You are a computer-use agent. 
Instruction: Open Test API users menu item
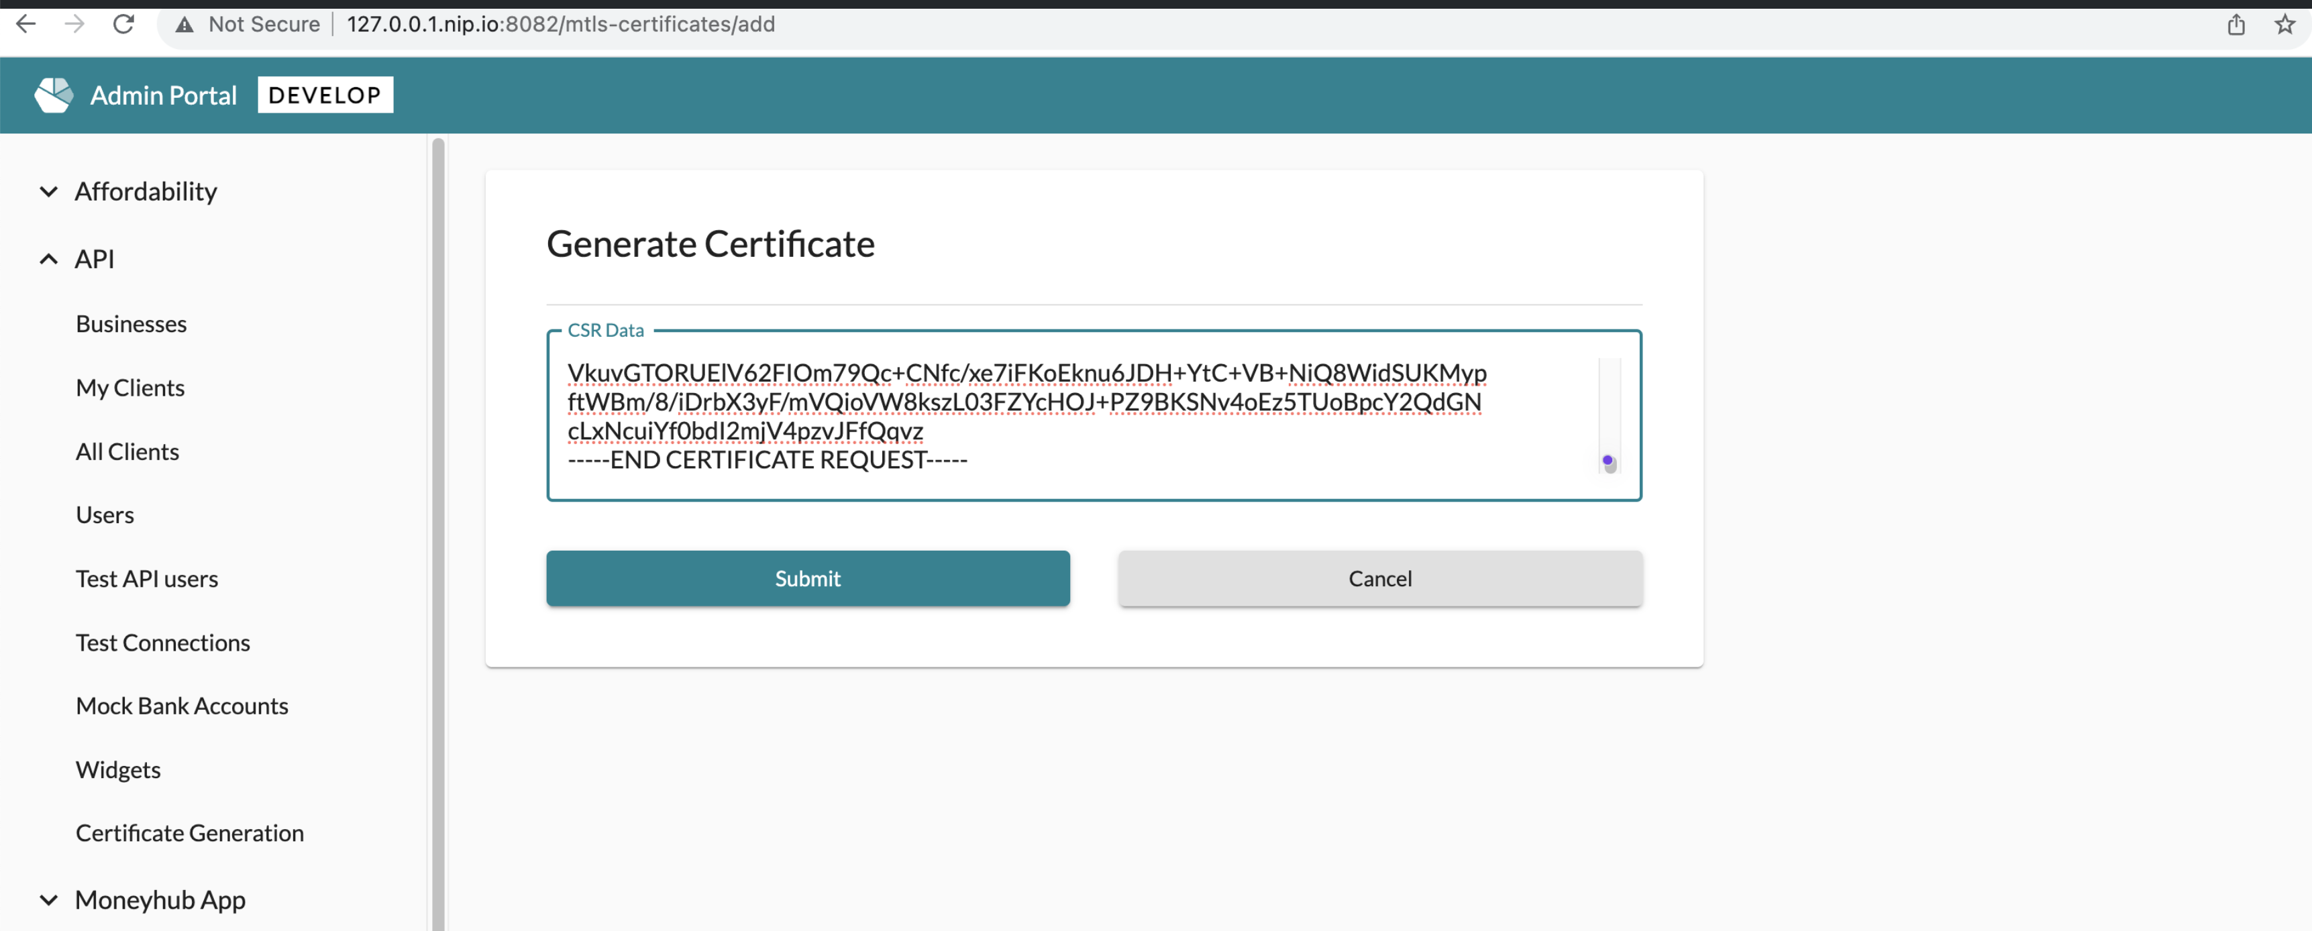(x=147, y=578)
